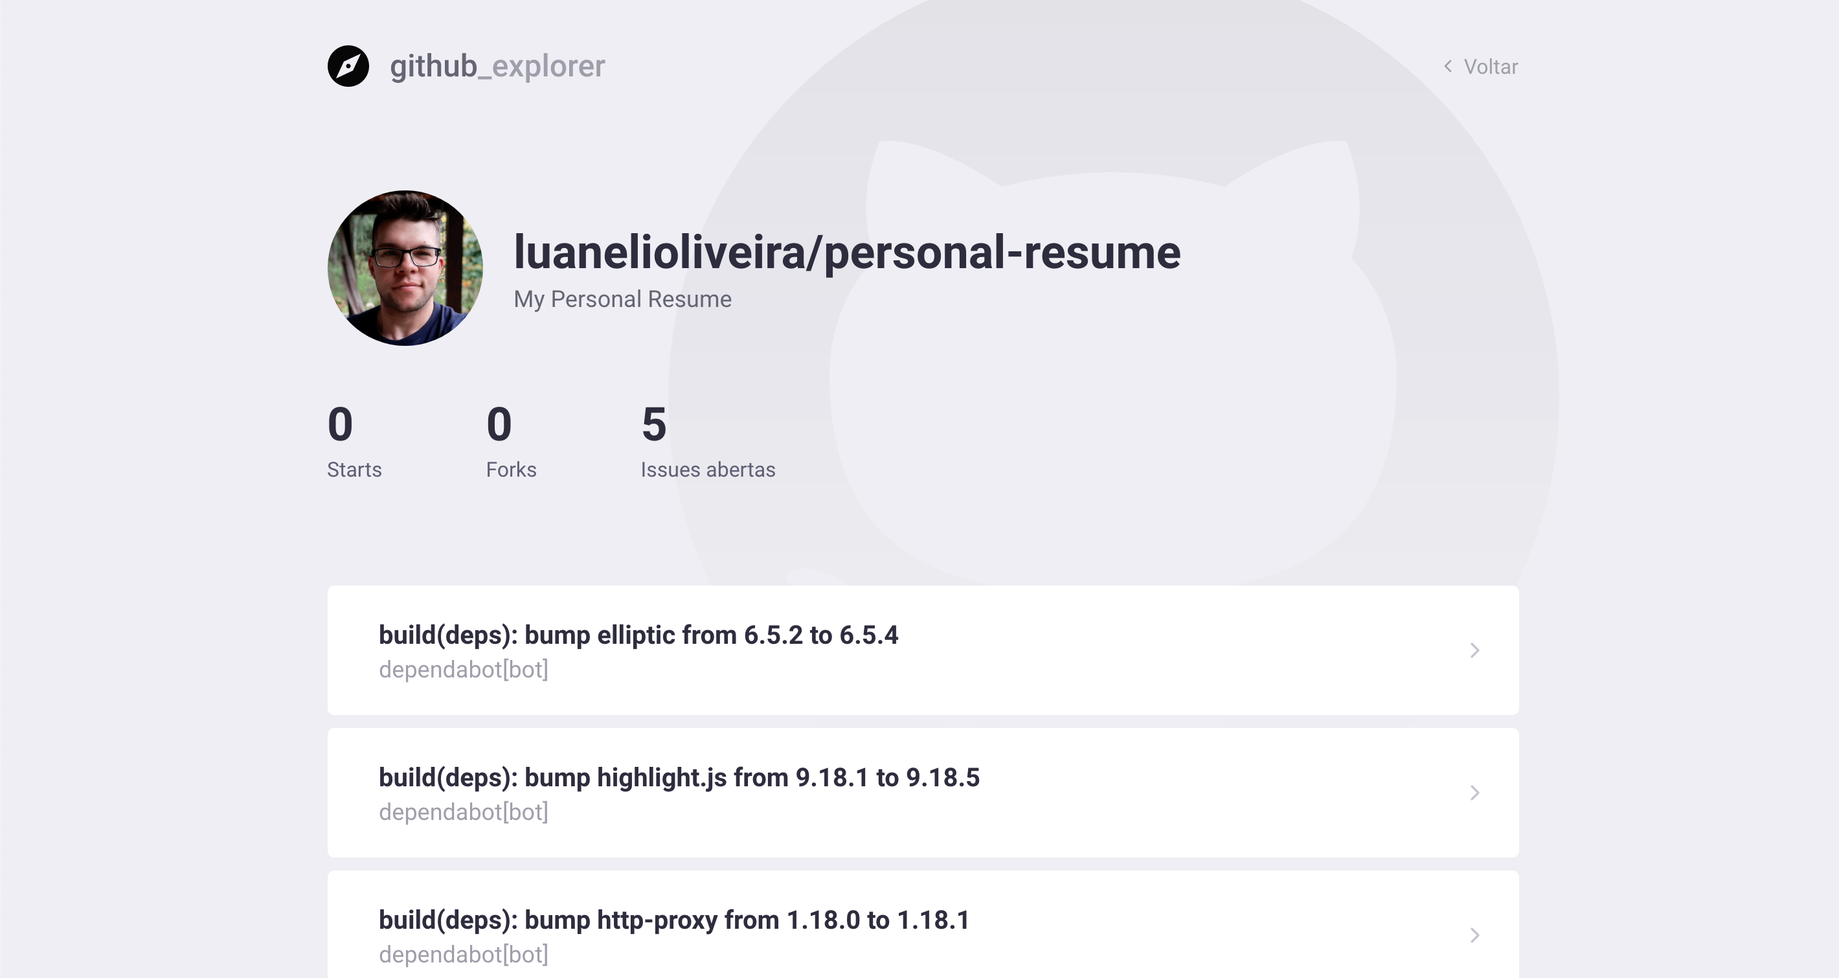Click the github_explorer logo text

click(497, 67)
